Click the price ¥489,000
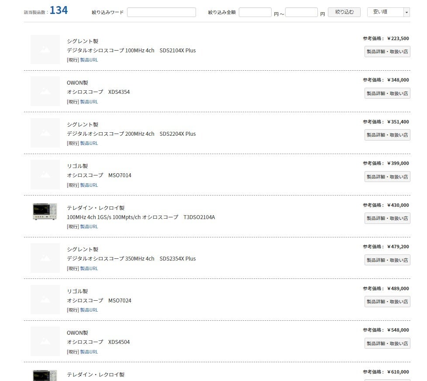This screenshot has width=427, height=381. coord(398,288)
